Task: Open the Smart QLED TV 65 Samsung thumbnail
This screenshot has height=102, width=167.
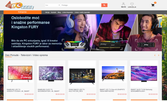Action: point(144,74)
